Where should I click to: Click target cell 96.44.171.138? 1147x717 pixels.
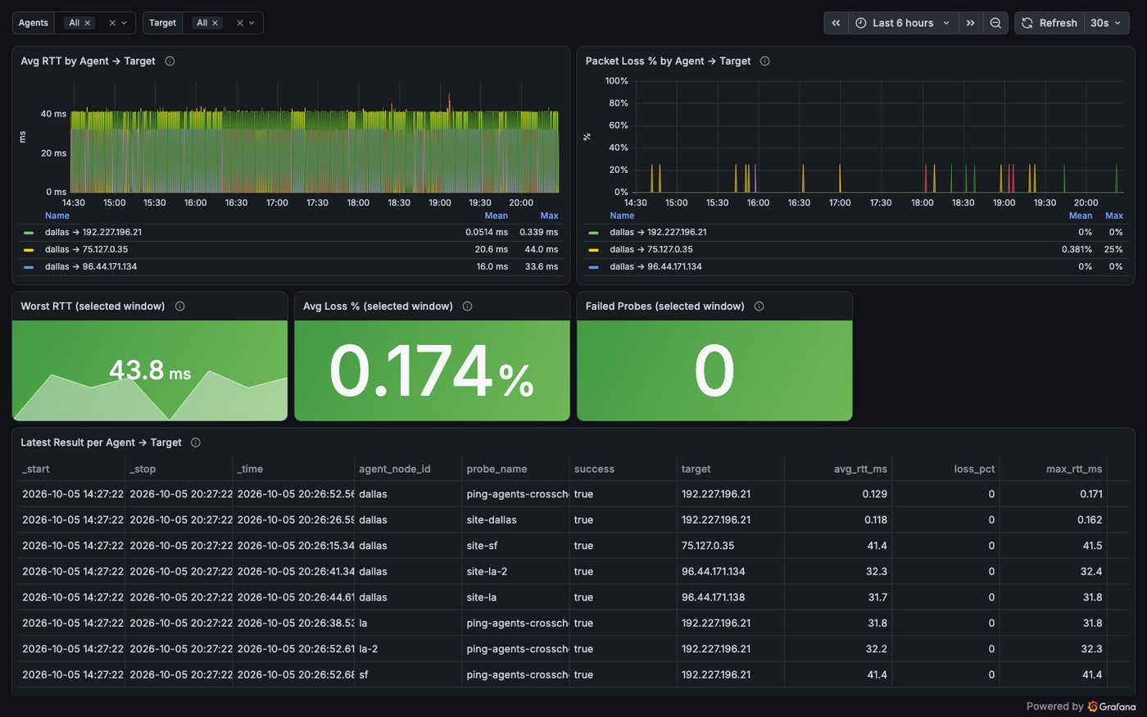point(731,597)
